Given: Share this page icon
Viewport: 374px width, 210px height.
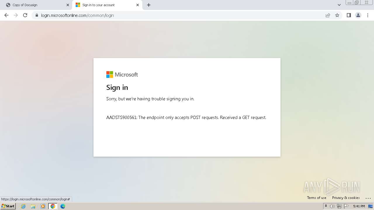Looking at the screenshot, I should click(328, 15).
